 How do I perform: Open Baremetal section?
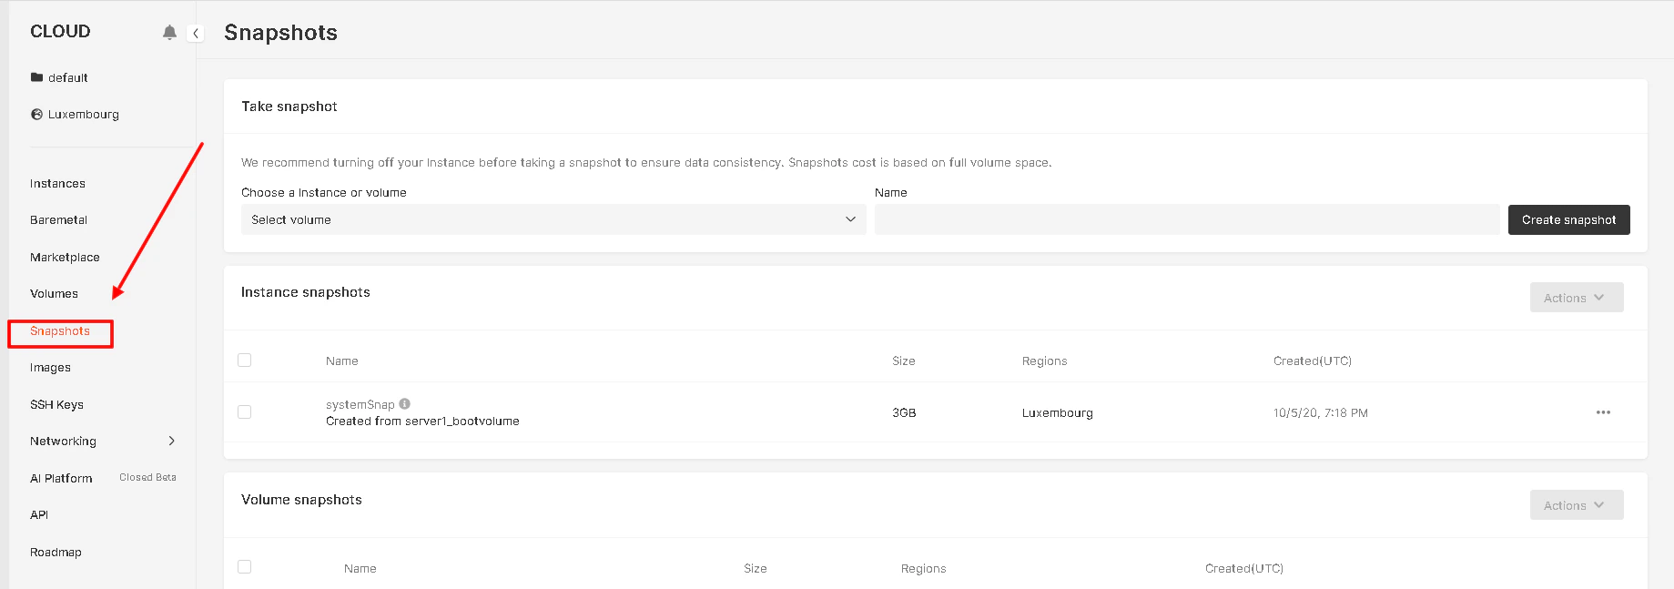coord(58,219)
